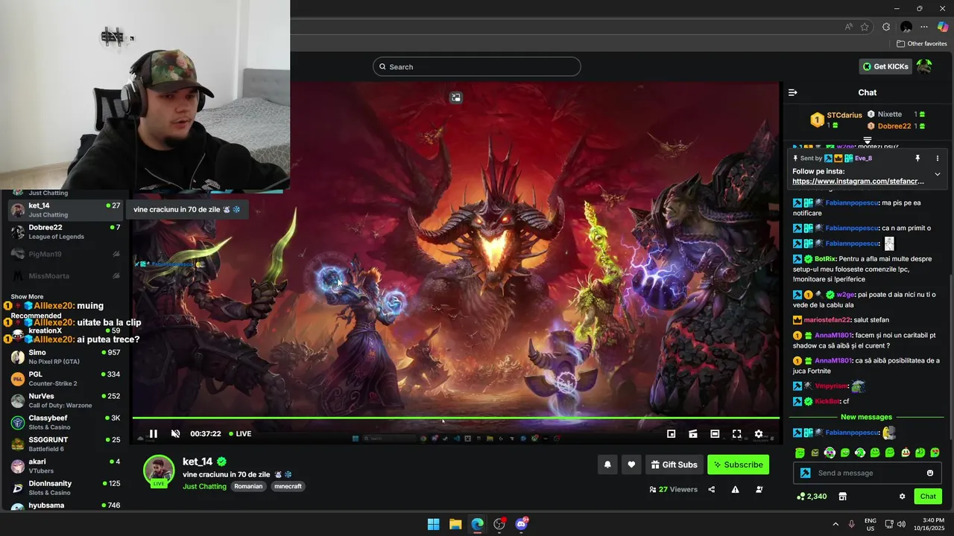This screenshot has height=536, width=954.
Task: Open File Explorer from taskbar
Action: 455,524
